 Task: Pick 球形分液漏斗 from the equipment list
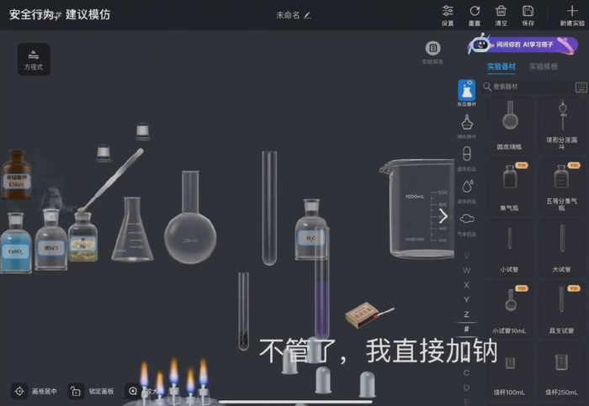(x=561, y=125)
